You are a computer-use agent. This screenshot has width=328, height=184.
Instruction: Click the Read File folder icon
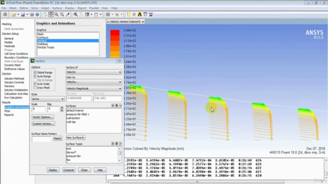pyautogui.click(x=14, y=15)
